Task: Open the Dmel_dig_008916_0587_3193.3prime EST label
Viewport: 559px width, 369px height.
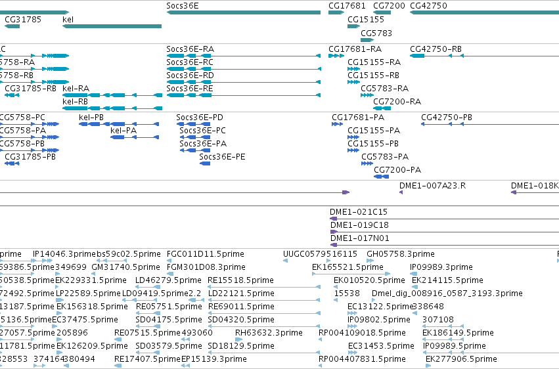Action: click(447, 293)
